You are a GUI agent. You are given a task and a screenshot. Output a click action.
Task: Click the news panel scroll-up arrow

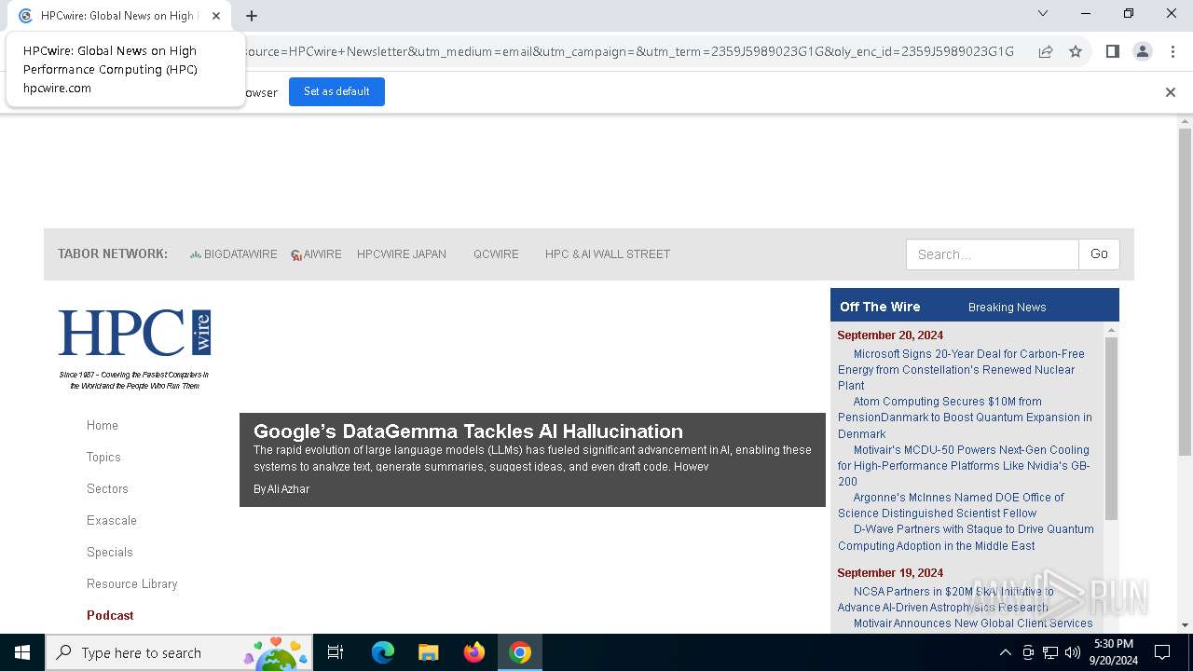[x=1111, y=330]
